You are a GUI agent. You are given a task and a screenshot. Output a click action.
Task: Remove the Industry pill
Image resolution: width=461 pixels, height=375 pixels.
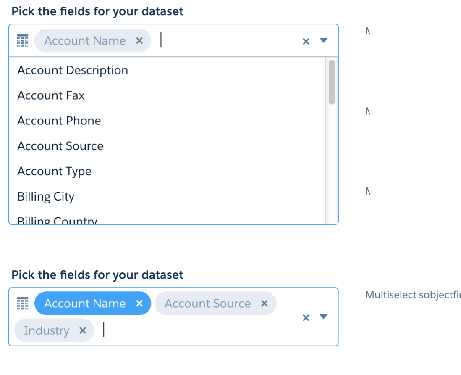(x=83, y=330)
